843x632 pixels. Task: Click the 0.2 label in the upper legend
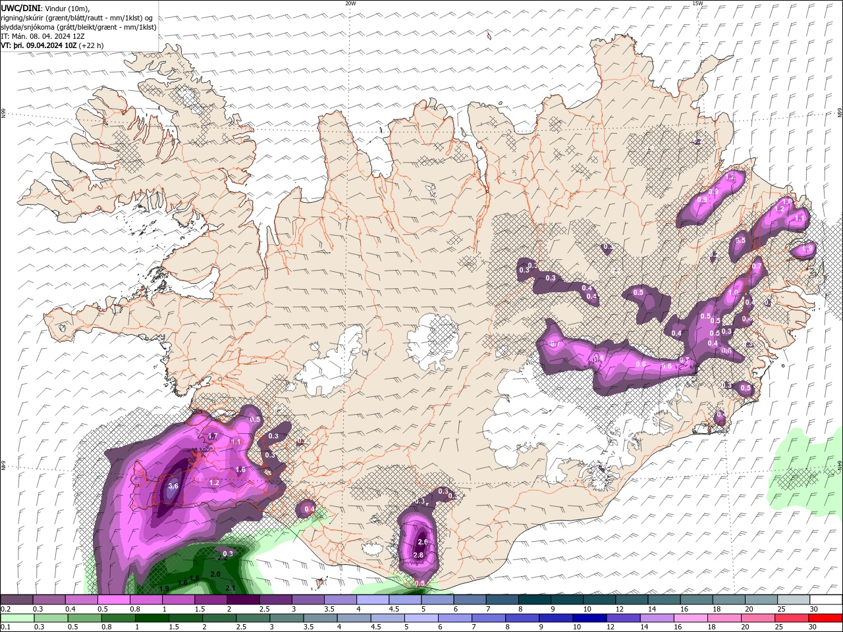tap(5, 609)
